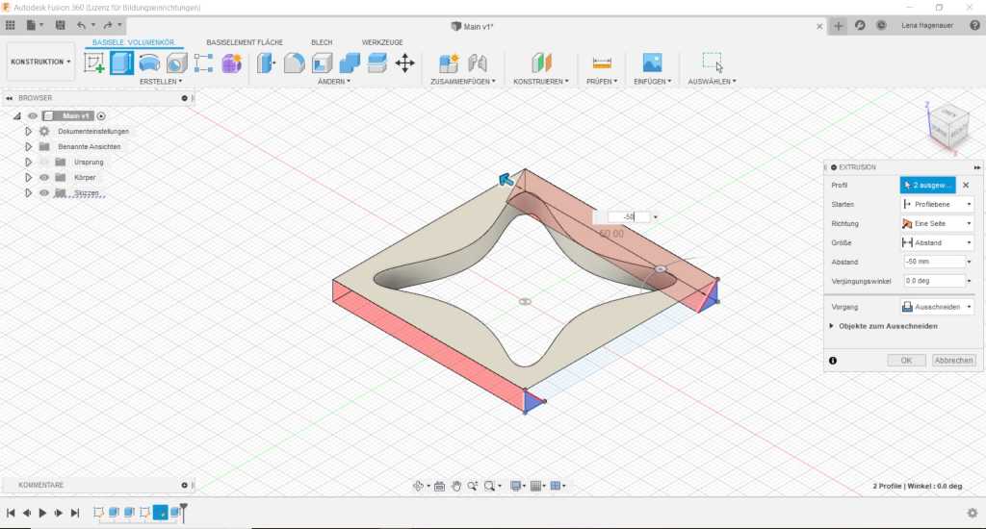
Task: Select the purple Create Form icon
Action: click(x=231, y=63)
